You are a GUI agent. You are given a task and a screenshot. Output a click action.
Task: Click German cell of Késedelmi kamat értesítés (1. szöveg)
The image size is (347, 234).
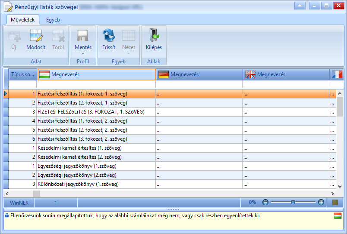point(199,148)
